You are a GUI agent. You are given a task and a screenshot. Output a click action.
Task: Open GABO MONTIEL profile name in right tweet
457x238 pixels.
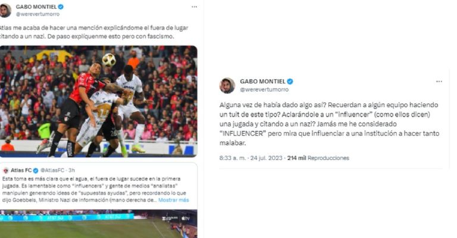click(x=262, y=82)
